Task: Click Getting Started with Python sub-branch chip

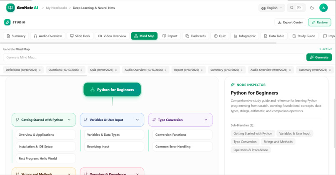Action: (253, 133)
